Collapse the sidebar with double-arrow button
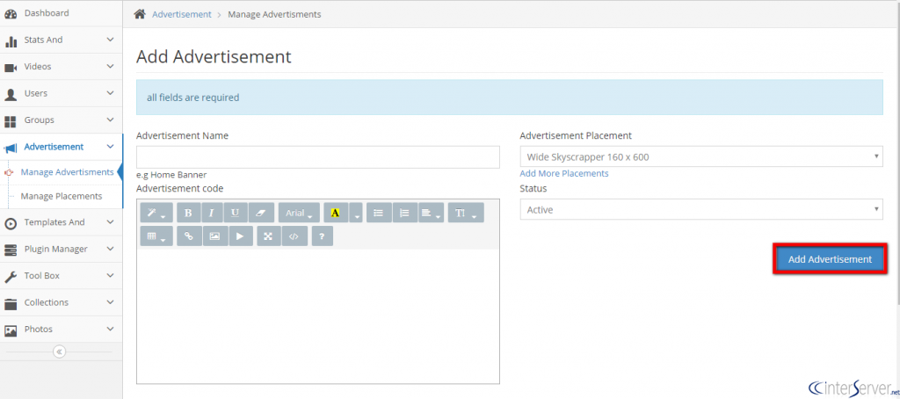 [59, 352]
